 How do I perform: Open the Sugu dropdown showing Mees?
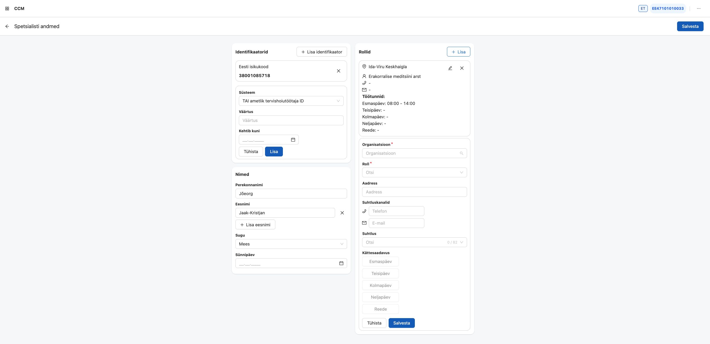(291, 244)
